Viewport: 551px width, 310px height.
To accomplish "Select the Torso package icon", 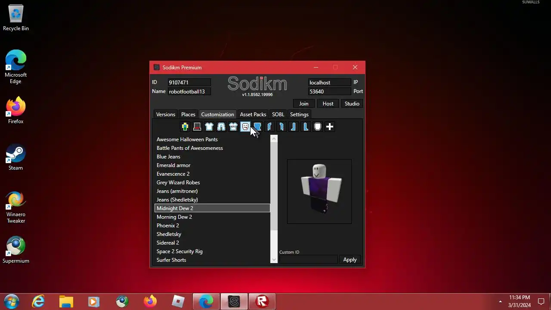I will (257, 127).
